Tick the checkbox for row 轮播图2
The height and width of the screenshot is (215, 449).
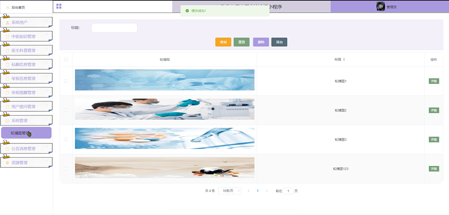coord(66,110)
